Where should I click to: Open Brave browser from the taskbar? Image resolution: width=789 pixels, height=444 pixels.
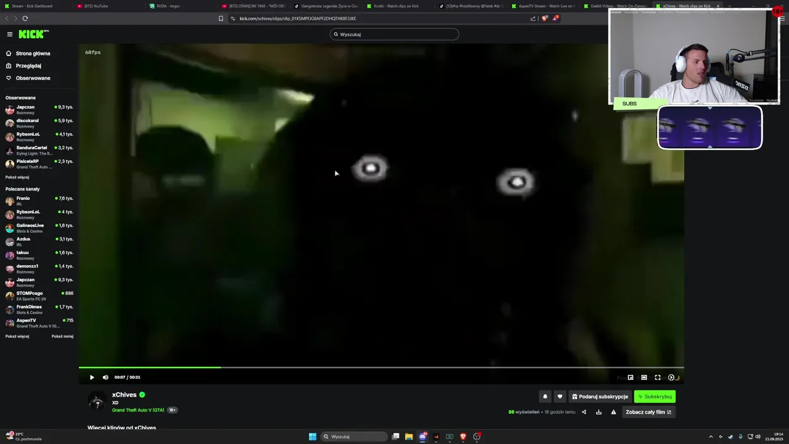point(463,437)
